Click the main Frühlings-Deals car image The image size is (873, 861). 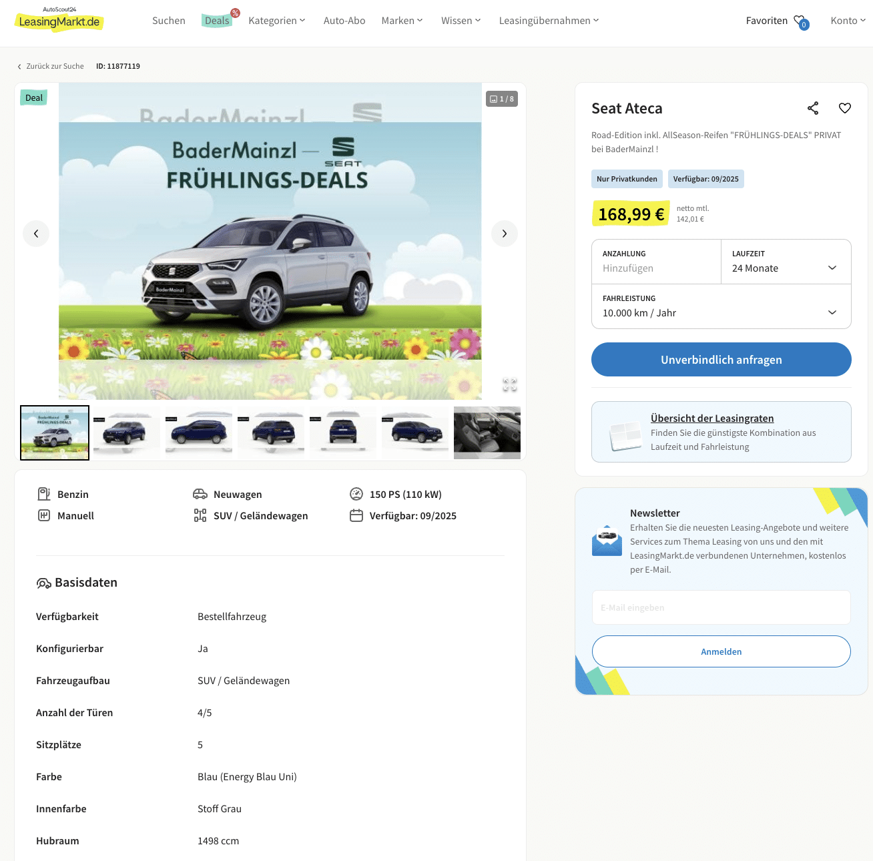pyautogui.click(x=270, y=241)
